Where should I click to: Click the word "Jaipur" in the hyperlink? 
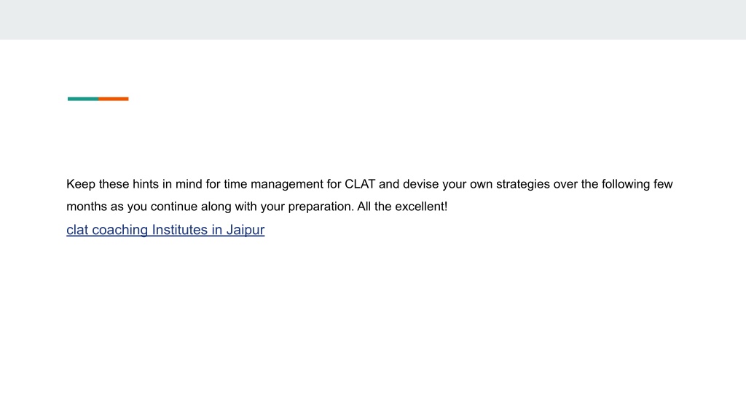(x=245, y=230)
